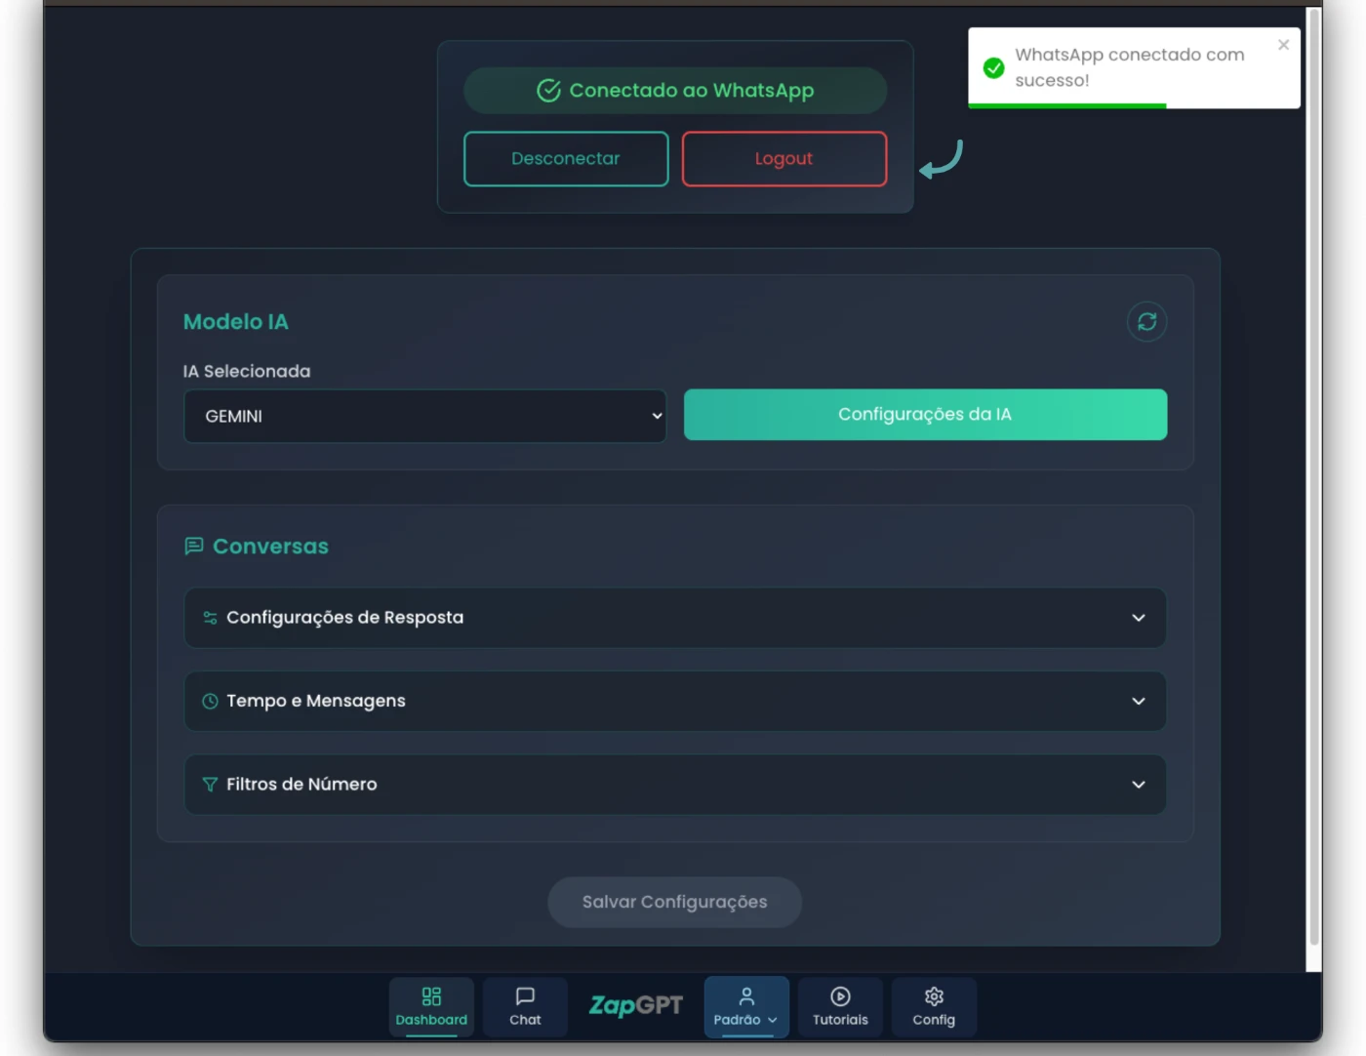Image resolution: width=1366 pixels, height=1056 pixels.
Task: Open the GEMINI model dropdown
Action: (x=424, y=417)
